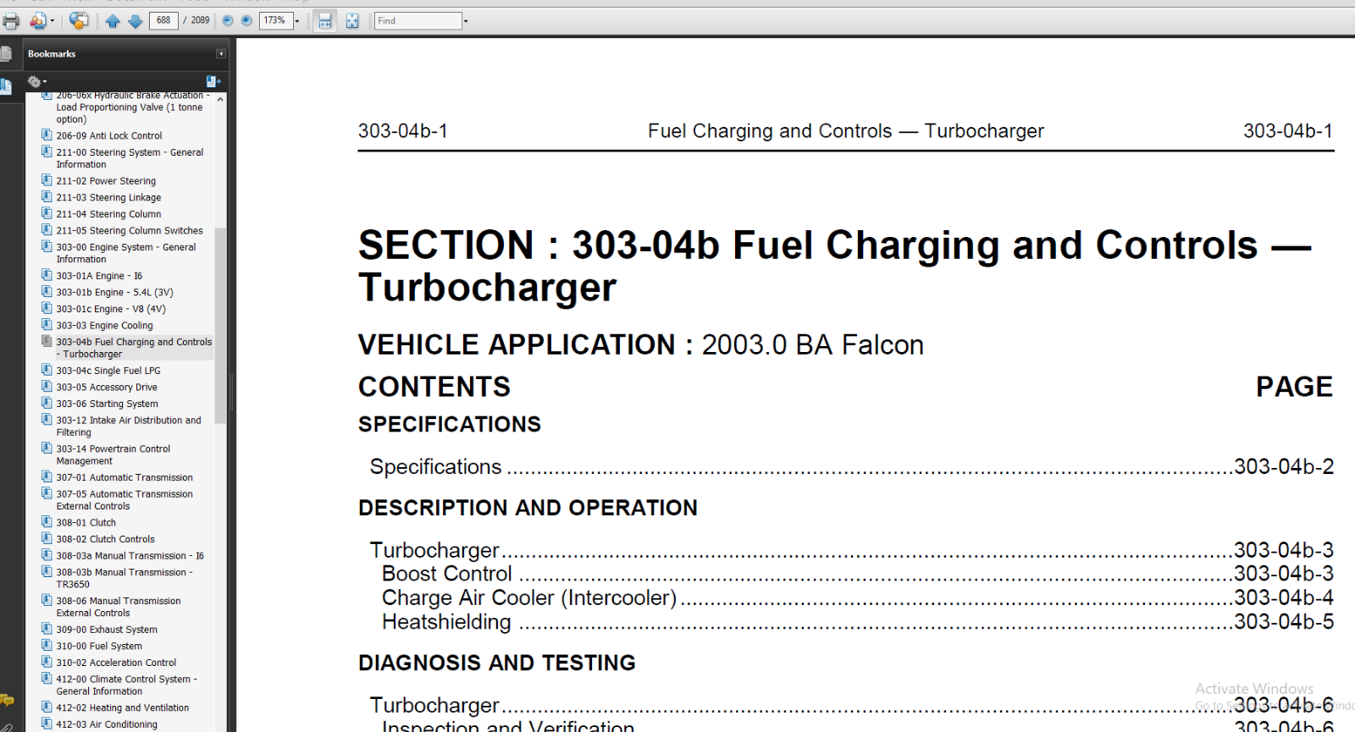This screenshot has width=1355, height=732.
Task: Follow the Charge Air Cooler (Intercooler) link
Action: click(858, 597)
